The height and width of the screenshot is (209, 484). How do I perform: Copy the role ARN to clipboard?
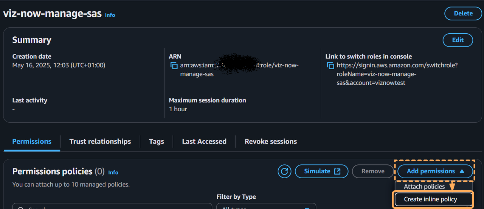pos(174,66)
